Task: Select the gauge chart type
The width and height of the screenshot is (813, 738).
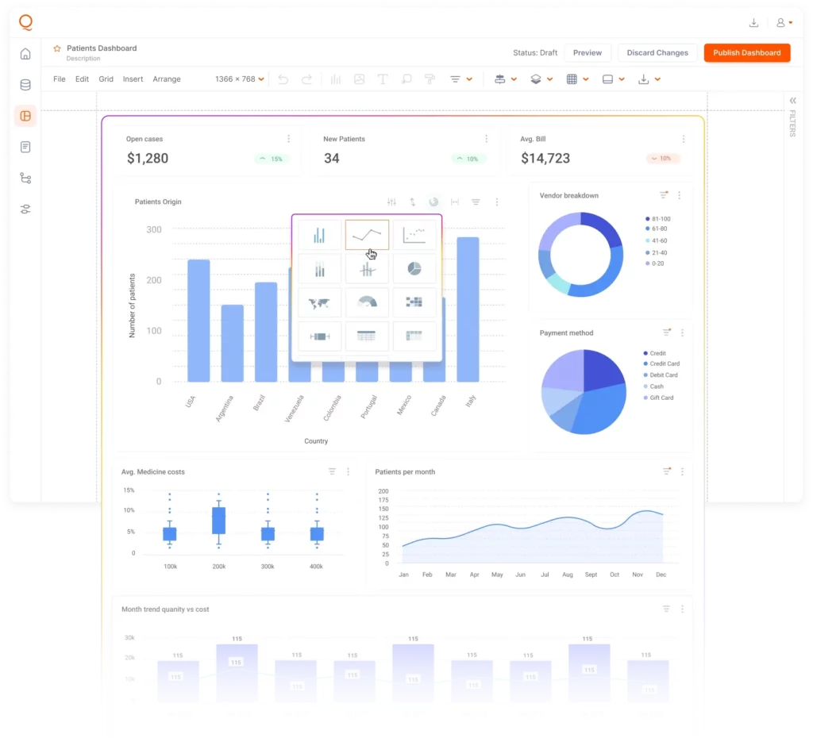Action: [x=367, y=302]
